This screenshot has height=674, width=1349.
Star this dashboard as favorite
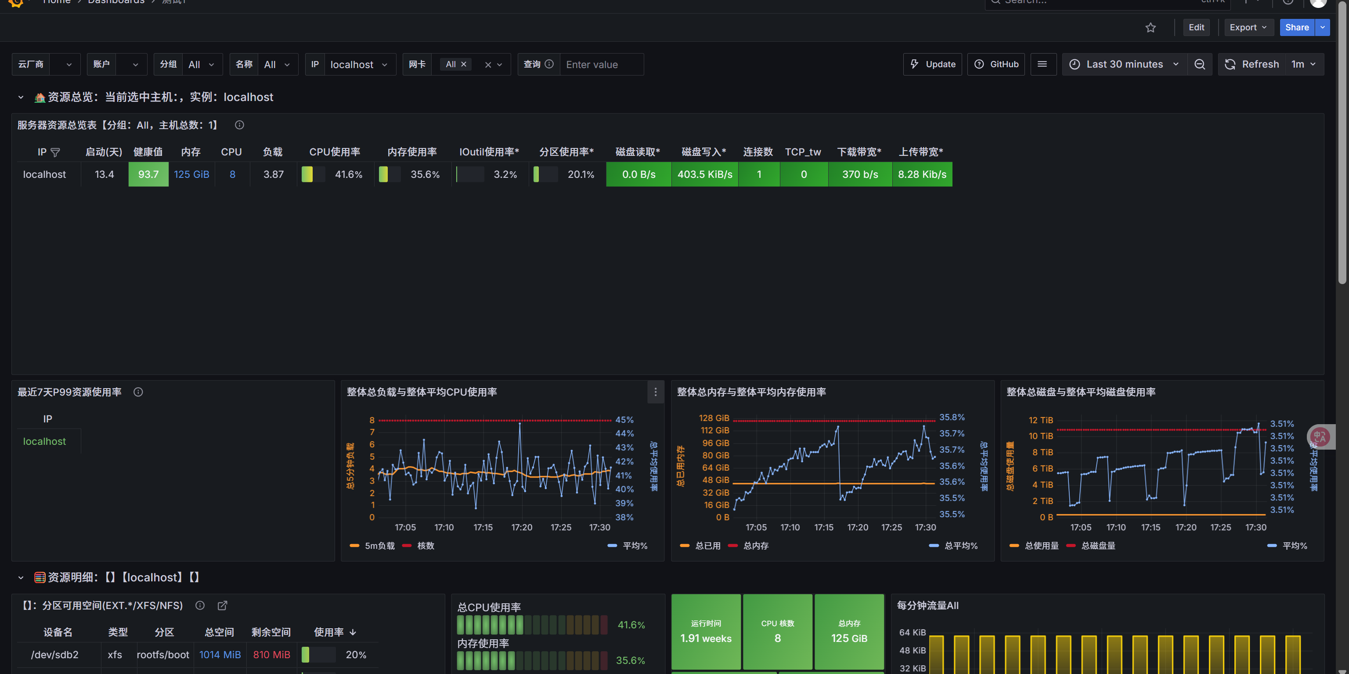coord(1150,28)
